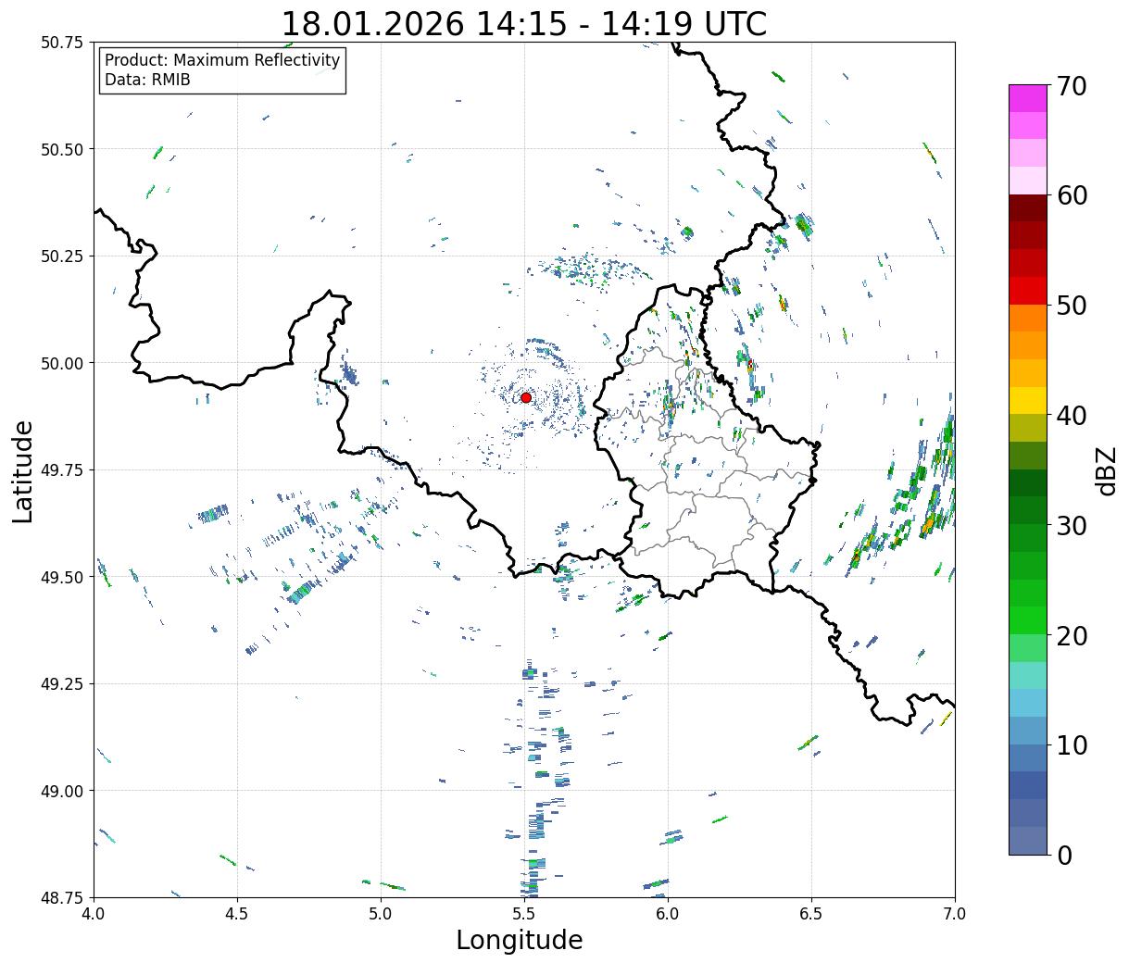Click the colorbar tick label 60

pos(1072,195)
